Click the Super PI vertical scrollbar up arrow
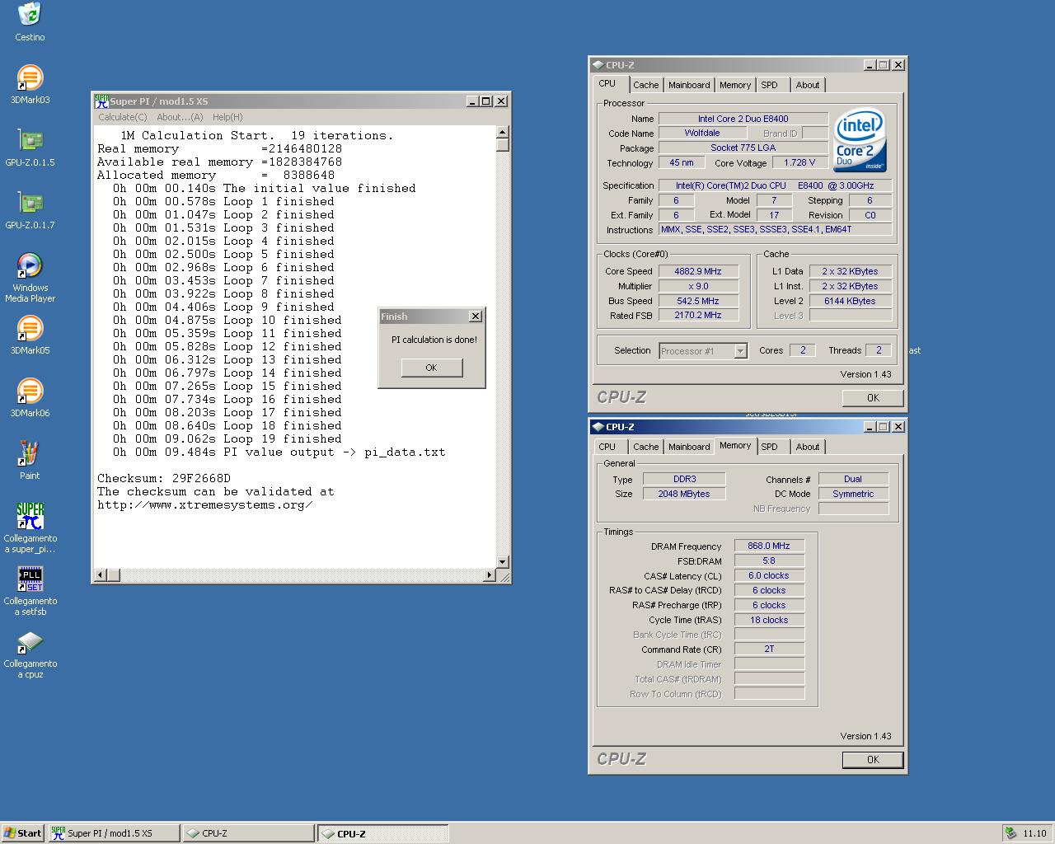Screen dimensions: 1055x844 point(502,132)
